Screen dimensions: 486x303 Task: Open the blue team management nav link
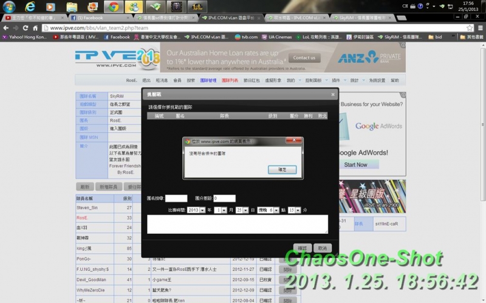click(x=208, y=81)
